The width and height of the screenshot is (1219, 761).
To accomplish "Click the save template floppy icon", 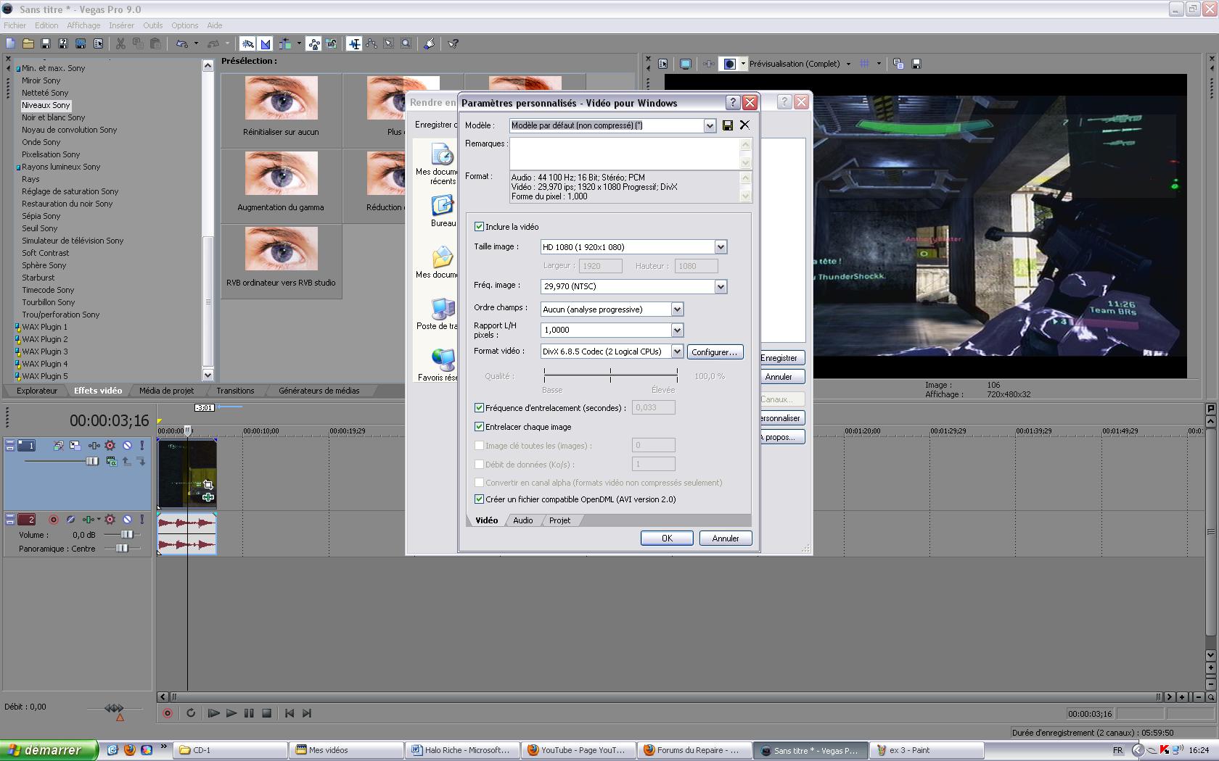I will coord(728,125).
